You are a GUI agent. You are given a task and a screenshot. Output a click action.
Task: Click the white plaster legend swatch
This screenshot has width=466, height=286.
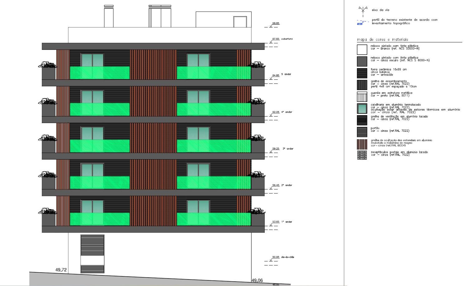coord(362,50)
